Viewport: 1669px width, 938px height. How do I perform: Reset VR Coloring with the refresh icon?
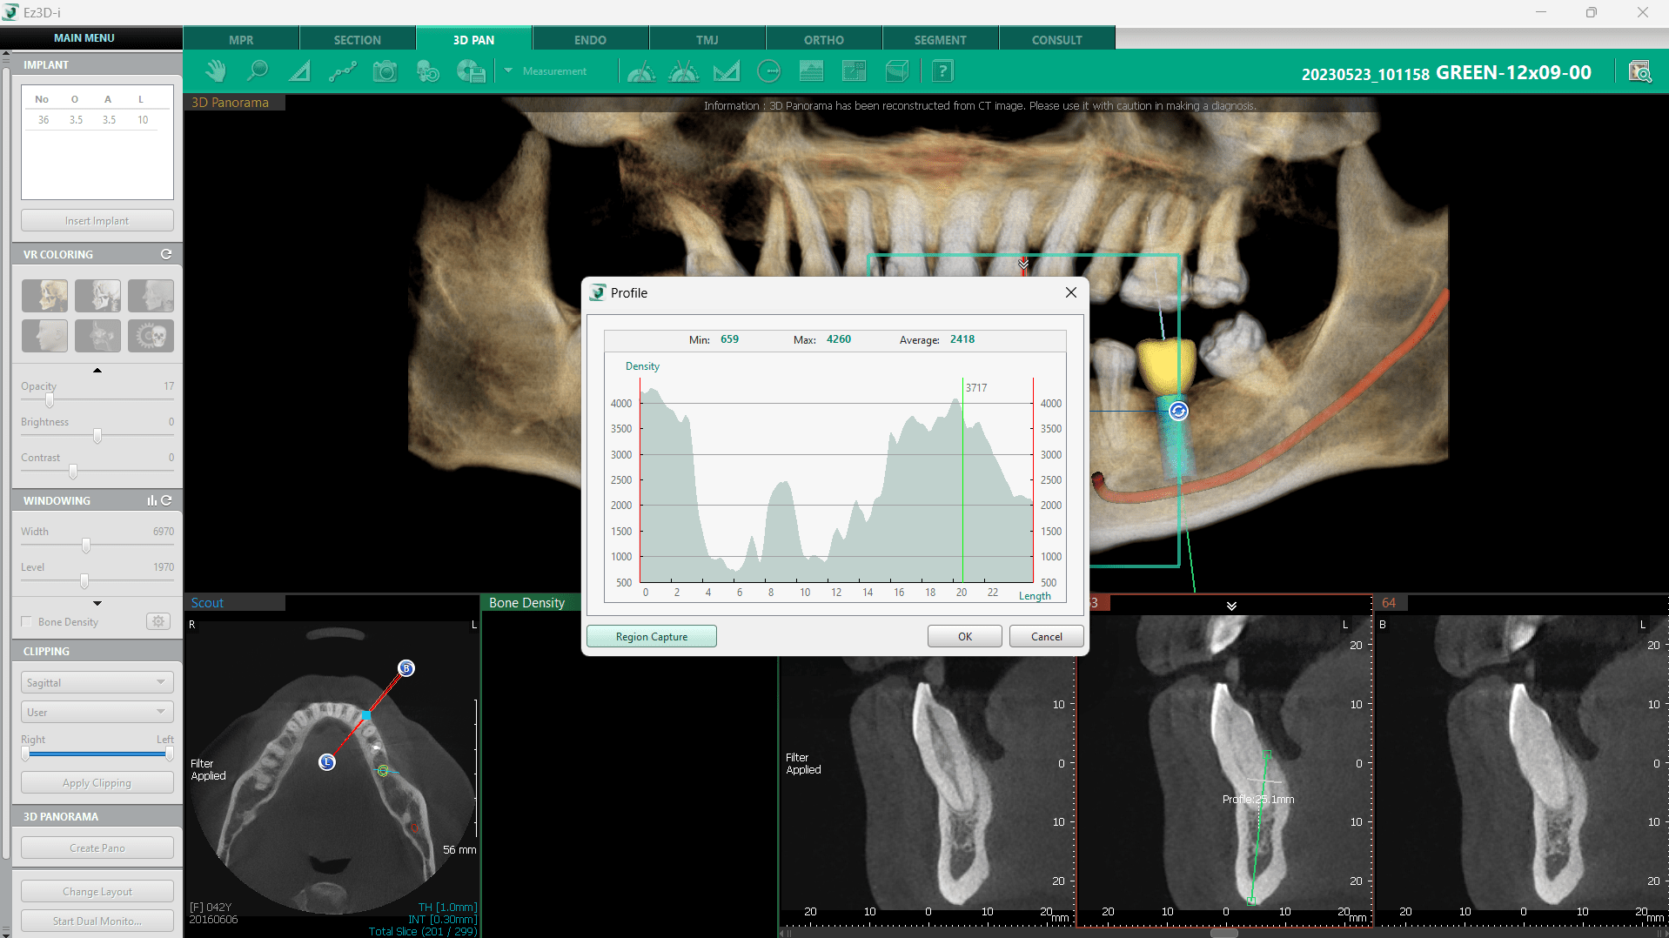pos(166,254)
